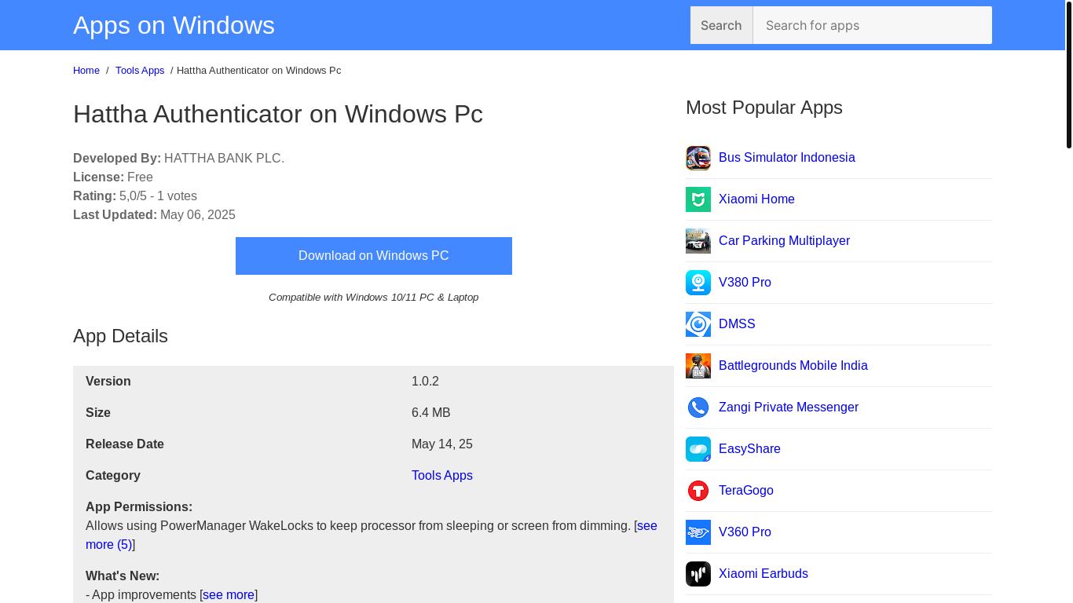Open the Zangi Private Messenger link

pos(788,407)
